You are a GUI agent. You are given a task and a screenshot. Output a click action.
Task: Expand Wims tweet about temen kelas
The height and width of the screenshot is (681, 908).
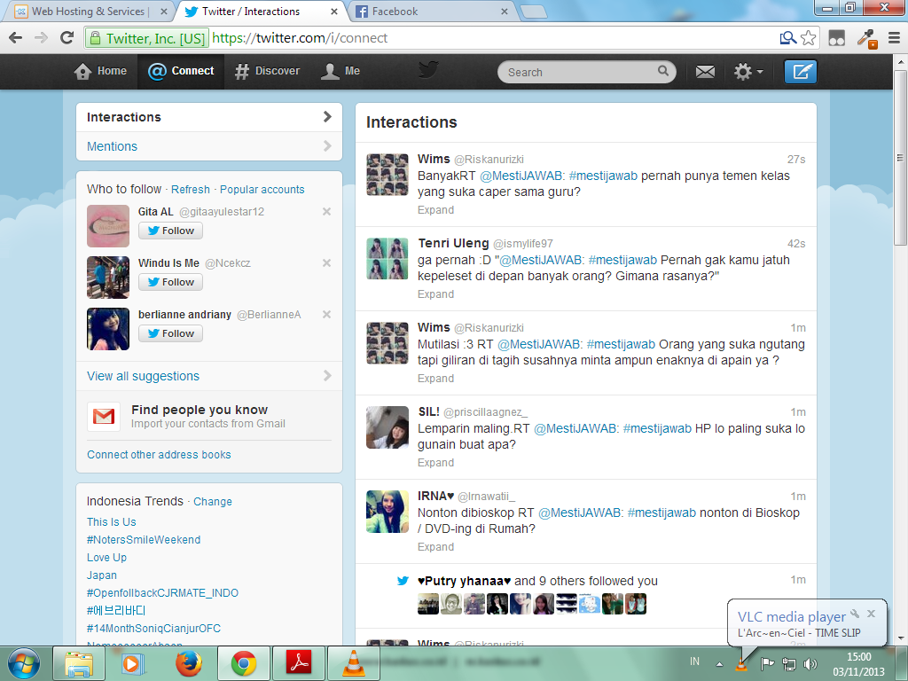435,209
